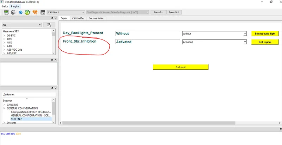Click the yellow Soft reset button

(x=180, y=67)
